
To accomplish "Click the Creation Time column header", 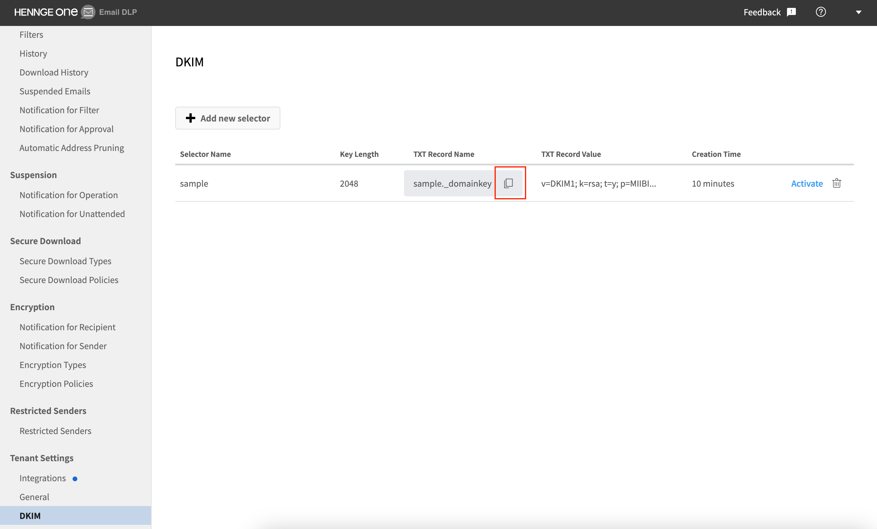I will pos(716,154).
